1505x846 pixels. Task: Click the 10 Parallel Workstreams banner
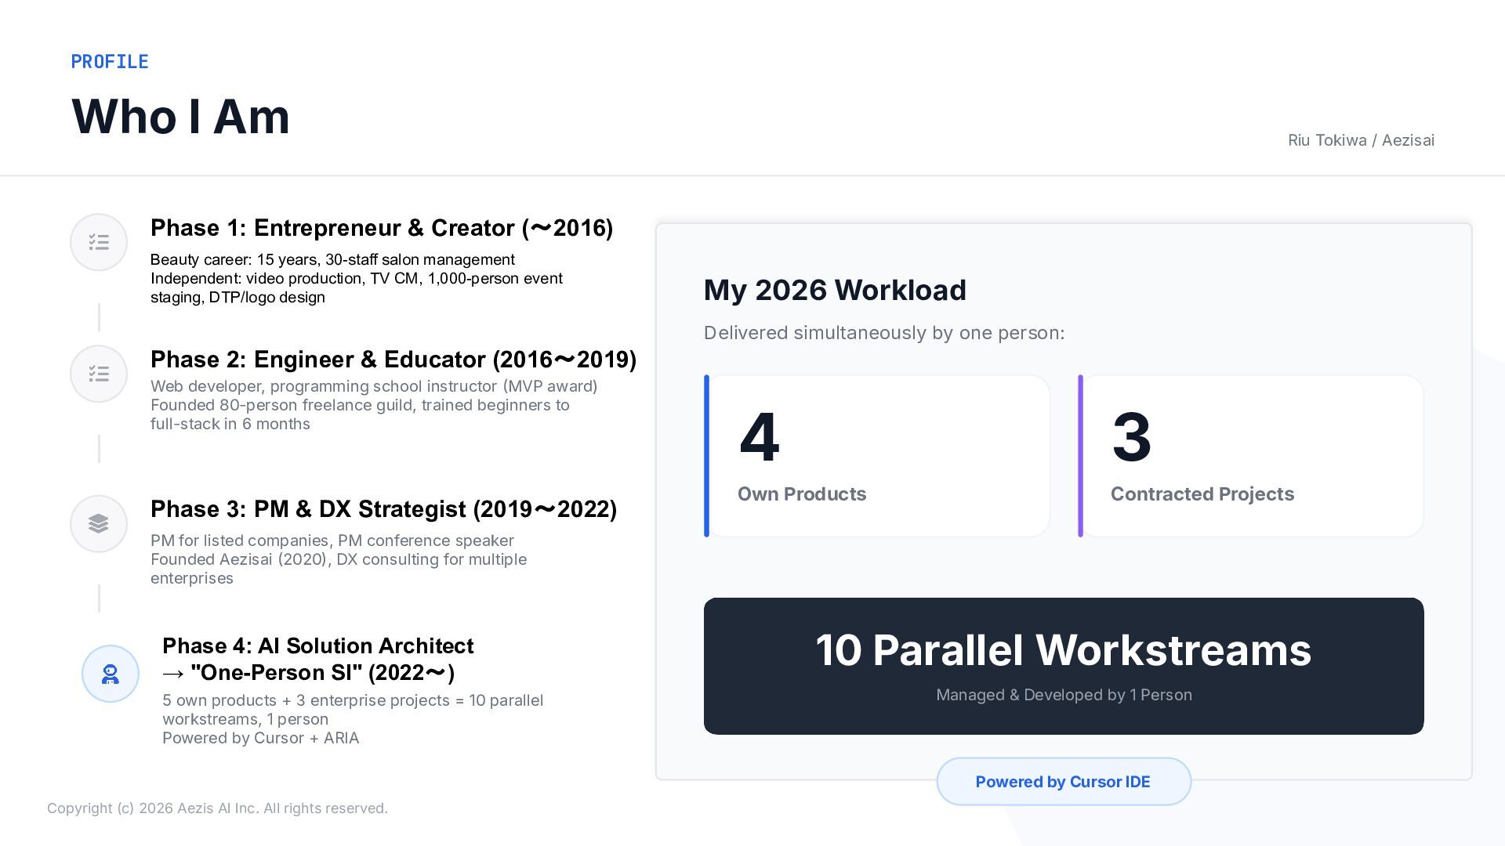pos(1063,666)
